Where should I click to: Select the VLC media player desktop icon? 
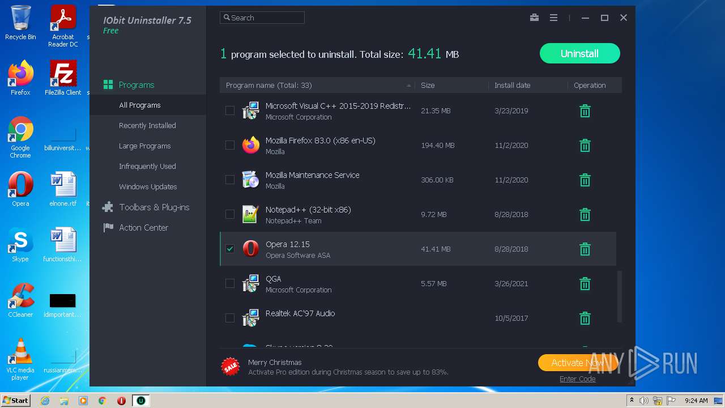point(20,359)
